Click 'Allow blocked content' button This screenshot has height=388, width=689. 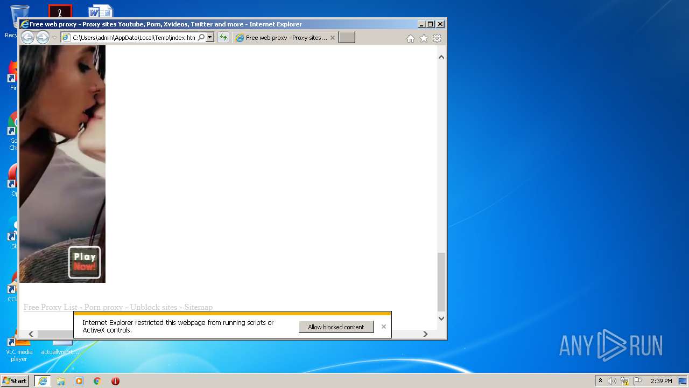[x=336, y=327]
